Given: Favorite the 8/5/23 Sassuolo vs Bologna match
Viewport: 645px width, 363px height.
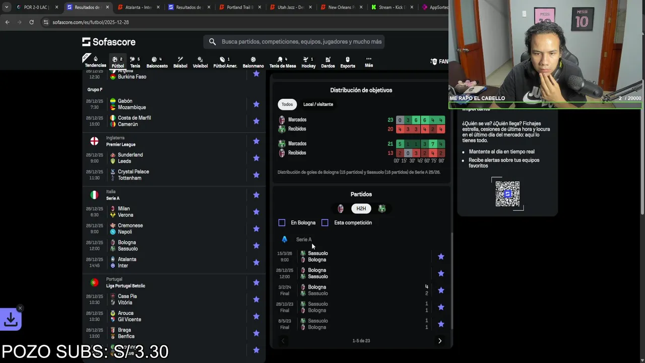Looking at the screenshot, I should [441, 324].
